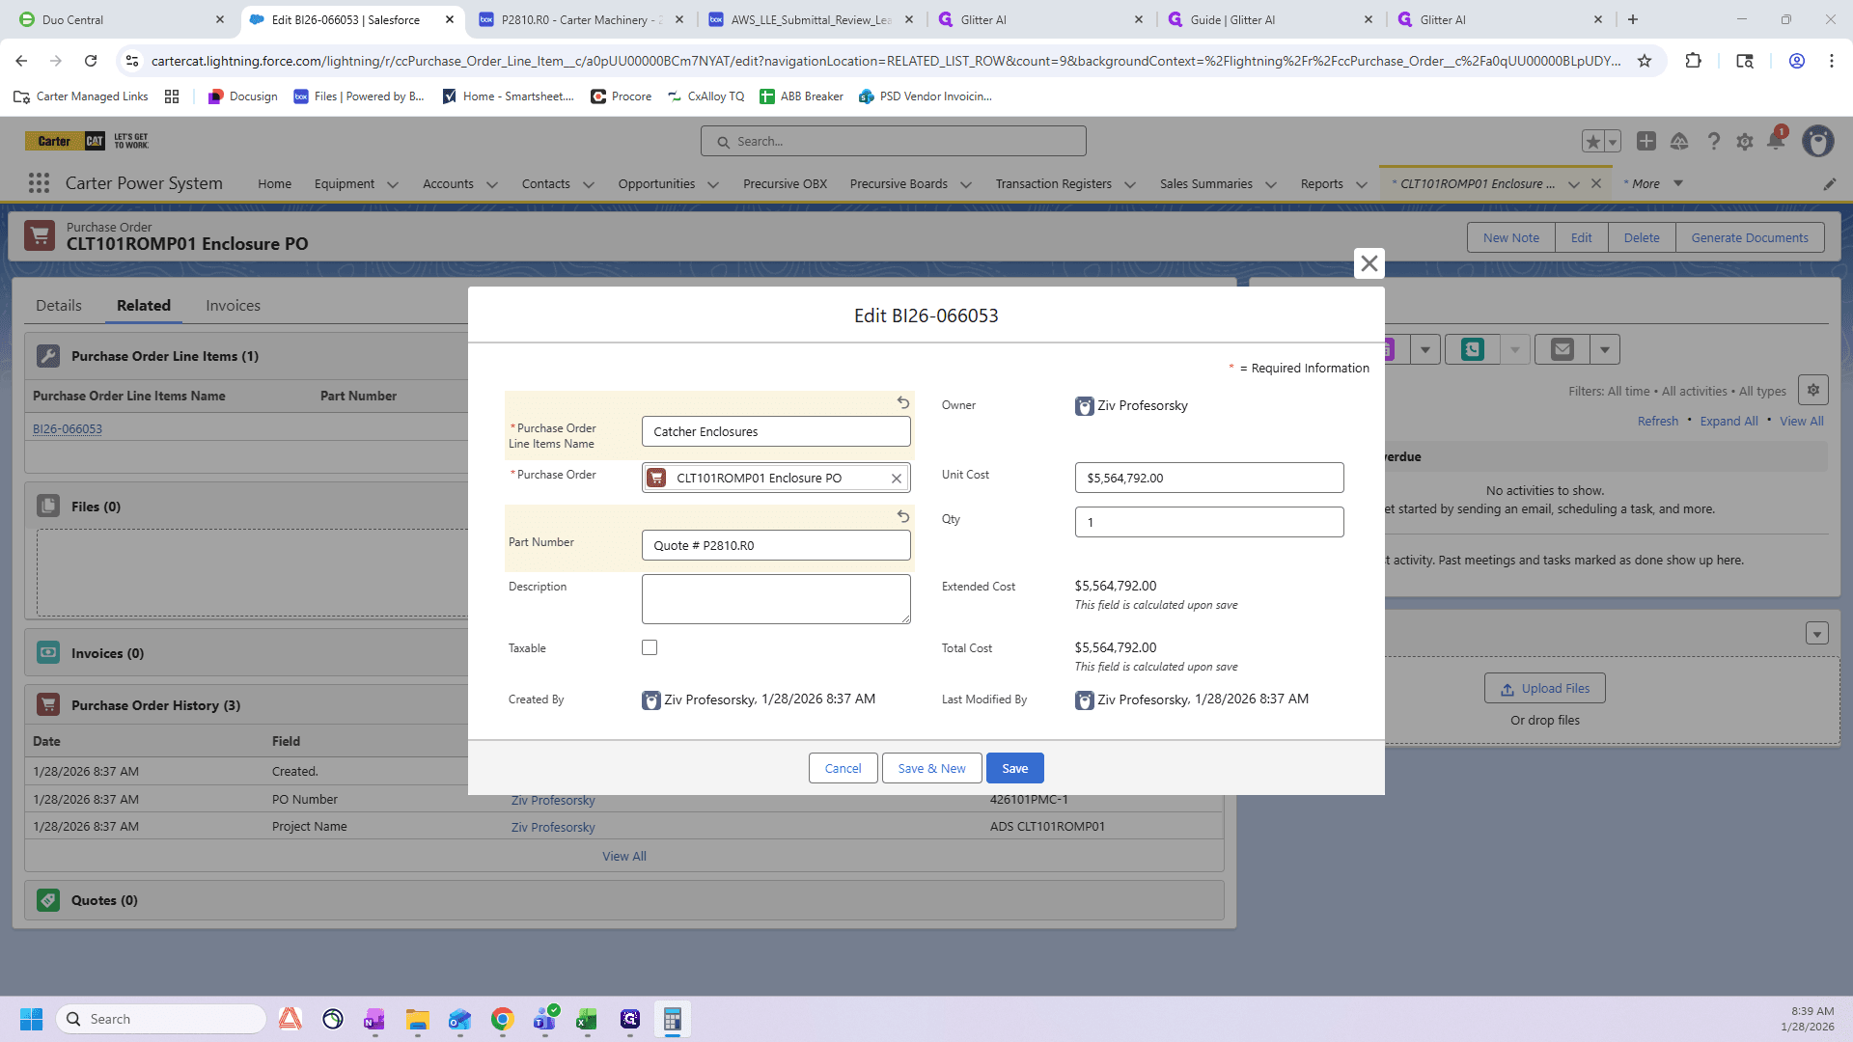Click the Excel icon in taskbar

[587, 1020]
